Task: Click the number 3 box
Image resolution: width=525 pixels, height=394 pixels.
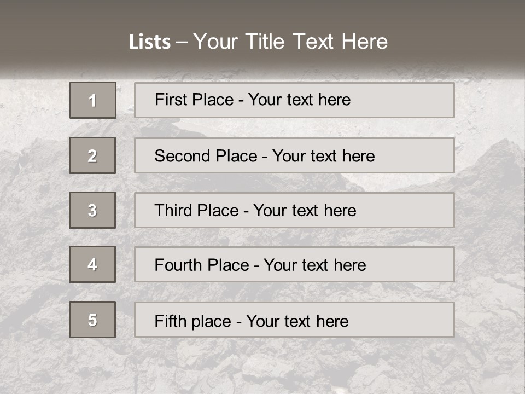Action: pyautogui.click(x=92, y=210)
